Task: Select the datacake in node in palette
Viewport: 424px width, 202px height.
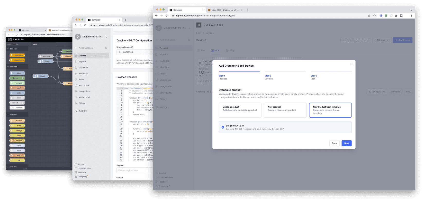Action: pyautogui.click(x=17, y=55)
